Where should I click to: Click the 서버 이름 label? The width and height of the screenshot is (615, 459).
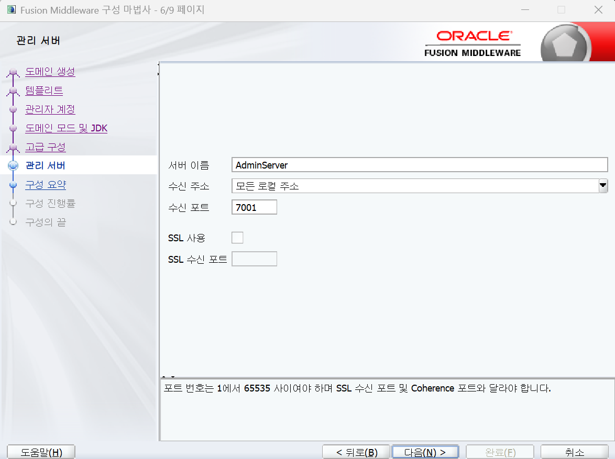click(189, 165)
